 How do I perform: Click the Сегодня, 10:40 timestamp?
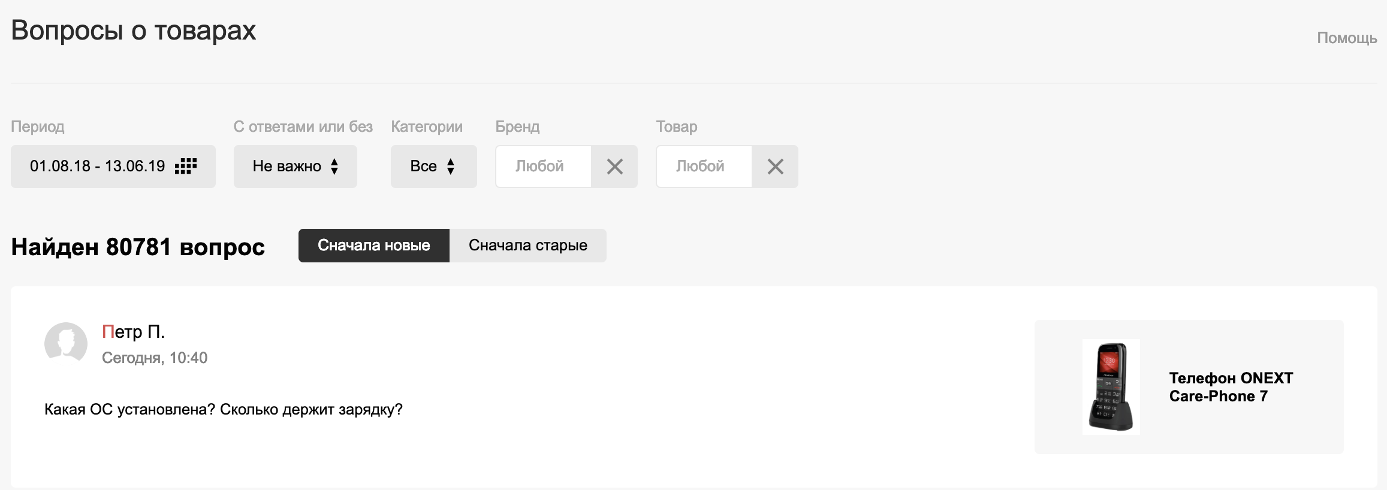tap(155, 358)
